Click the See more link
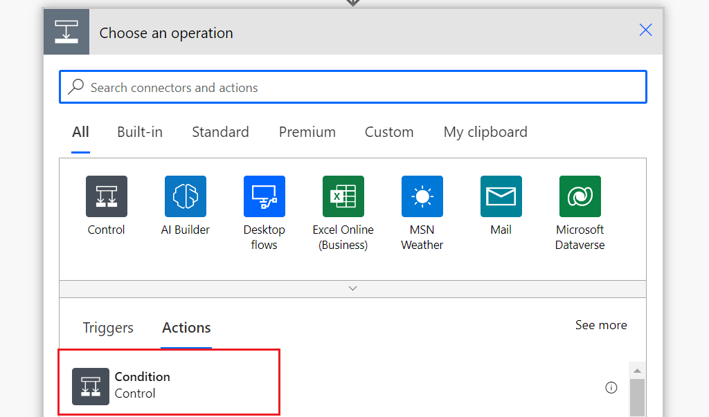Viewport: 709px width, 417px height. [x=600, y=325]
